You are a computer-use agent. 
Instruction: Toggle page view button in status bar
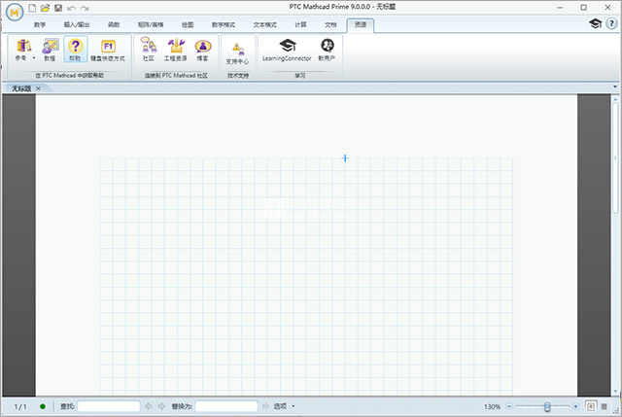point(592,406)
